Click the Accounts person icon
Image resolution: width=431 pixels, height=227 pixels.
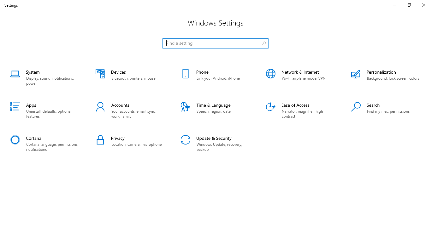(100, 107)
